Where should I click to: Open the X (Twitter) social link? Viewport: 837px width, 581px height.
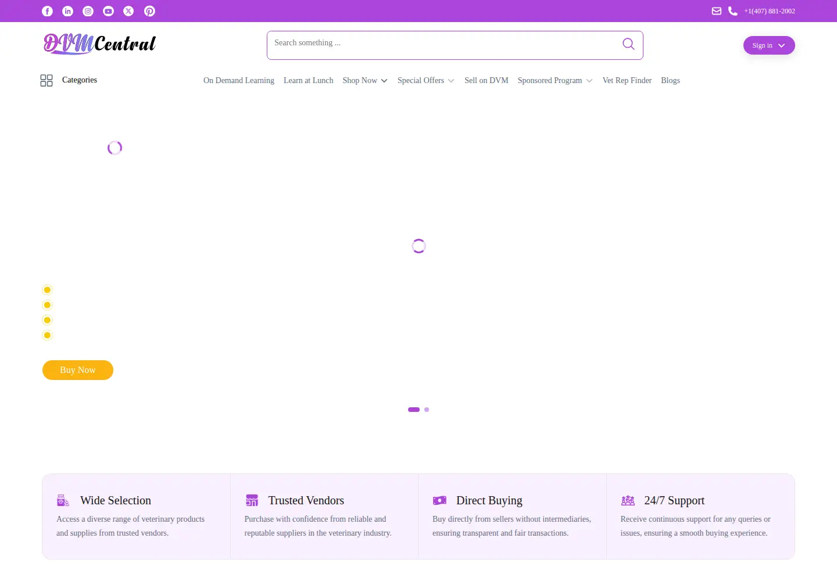(129, 11)
